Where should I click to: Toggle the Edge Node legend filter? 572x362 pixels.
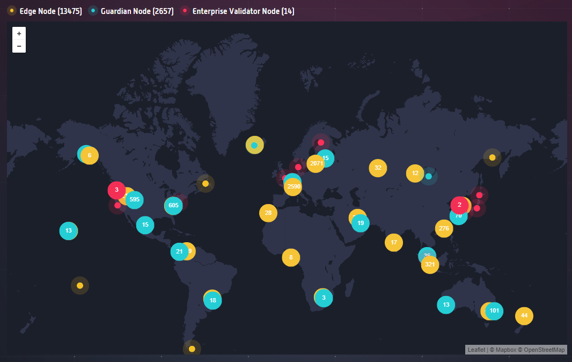(x=45, y=11)
